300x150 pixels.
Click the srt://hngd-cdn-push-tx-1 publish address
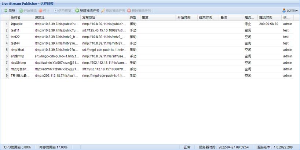[104, 50]
